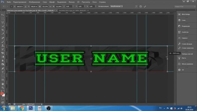The height and width of the screenshot is (111, 197).
Task: Cancel the transform
Action: pos(141,6)
